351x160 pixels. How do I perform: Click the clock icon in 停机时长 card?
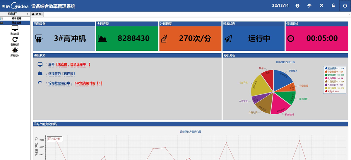click(x=291, y=38)
